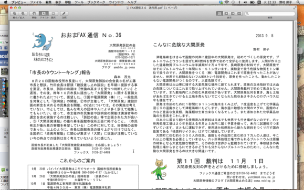Open the annotation pencil toolbar (注釈)

[64, 13]
